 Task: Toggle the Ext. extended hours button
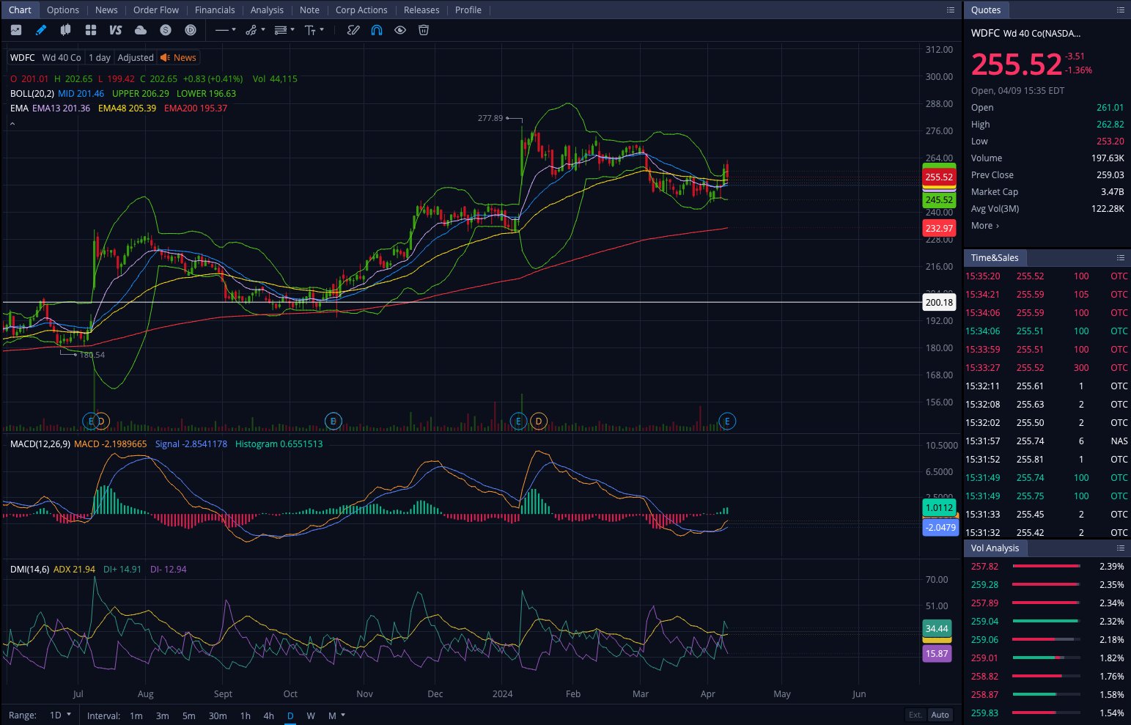click(915, 715)
